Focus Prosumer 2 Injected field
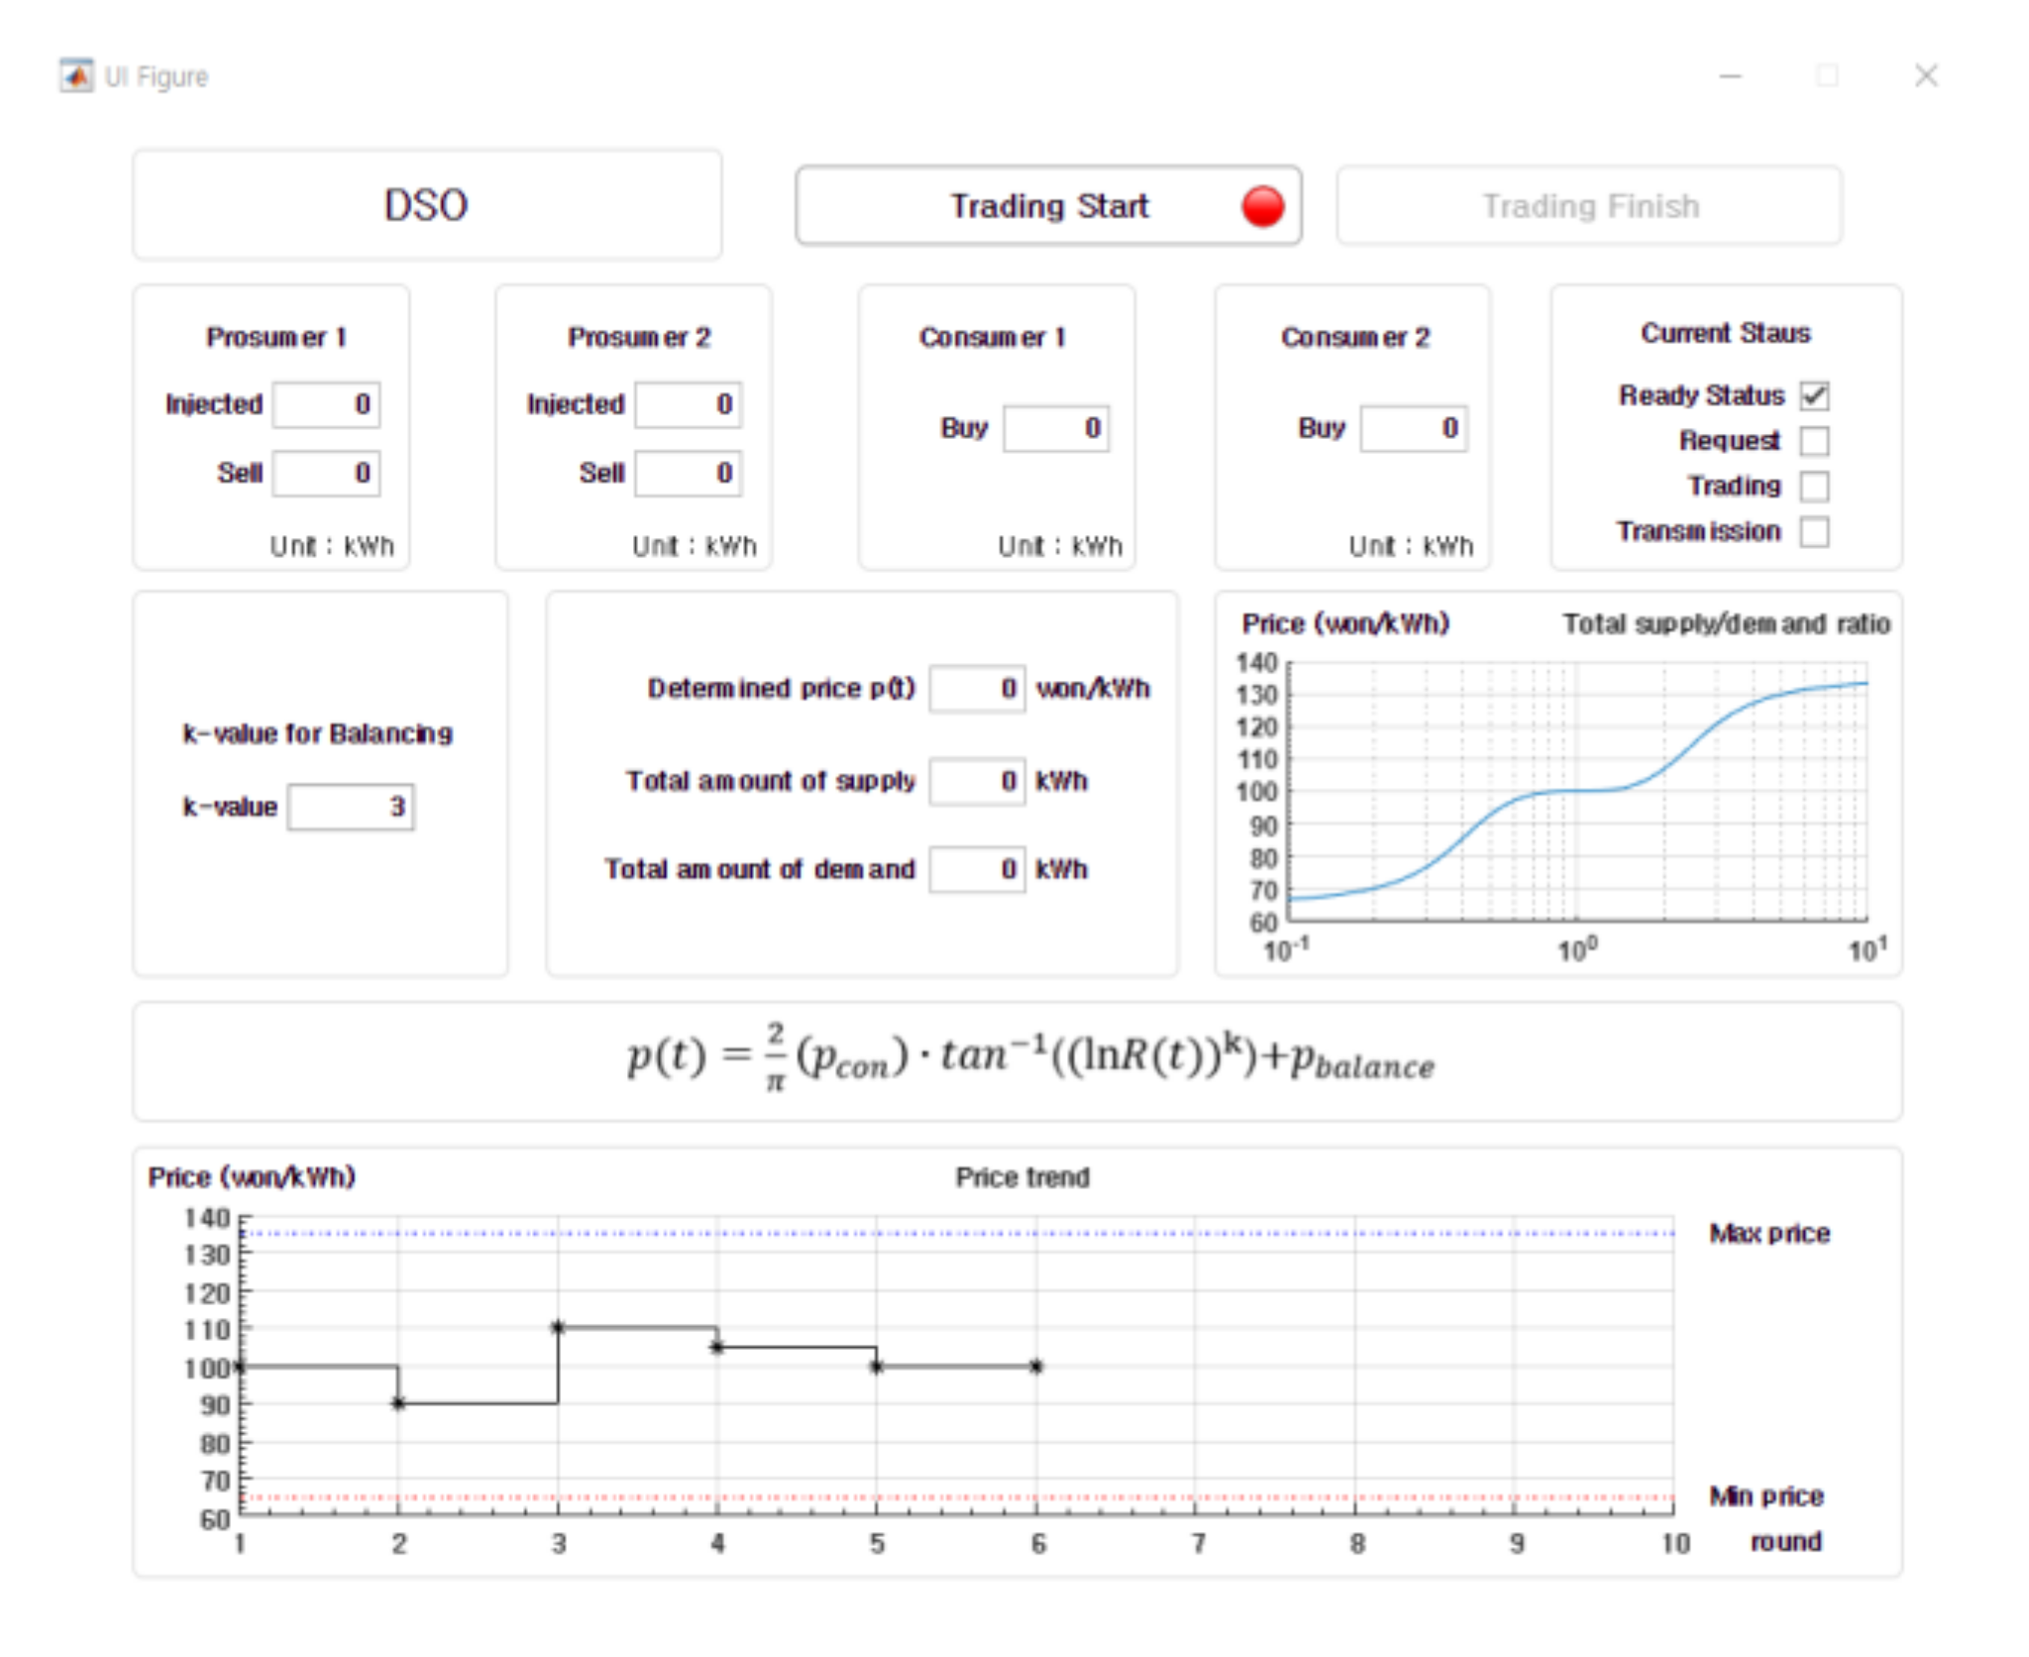Screen dimensions: 2029x1657 click(688, 404)
